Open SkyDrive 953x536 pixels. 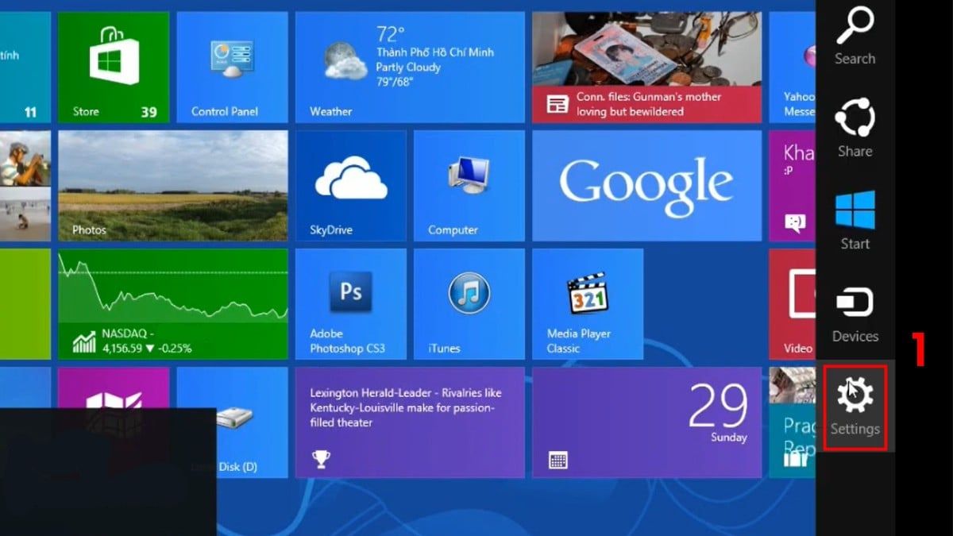click(350, 185)
